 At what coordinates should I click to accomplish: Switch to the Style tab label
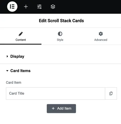pyautogui.click(x=60, y=40)
